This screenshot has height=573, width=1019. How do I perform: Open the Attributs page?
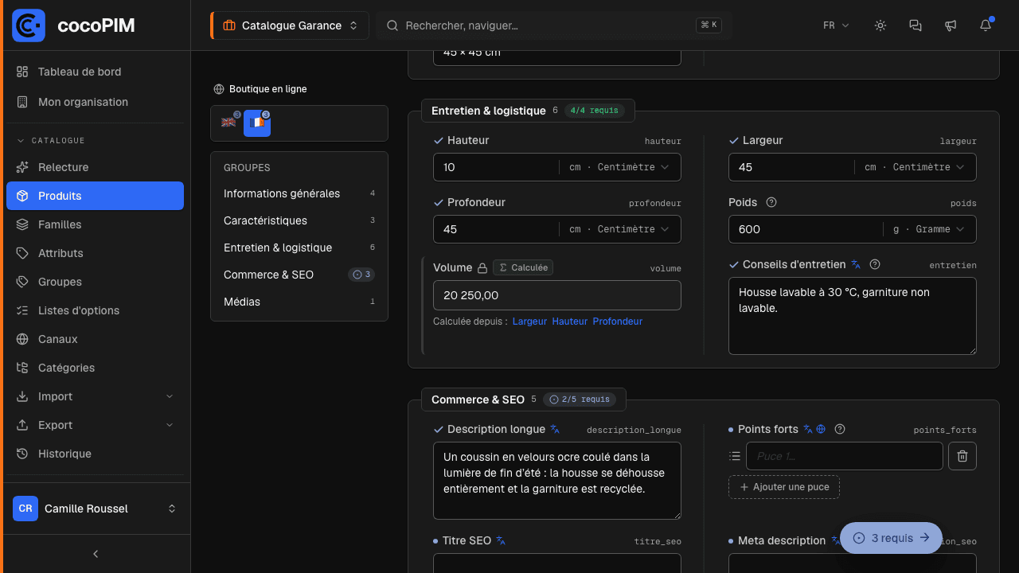[x=95, y=253]
